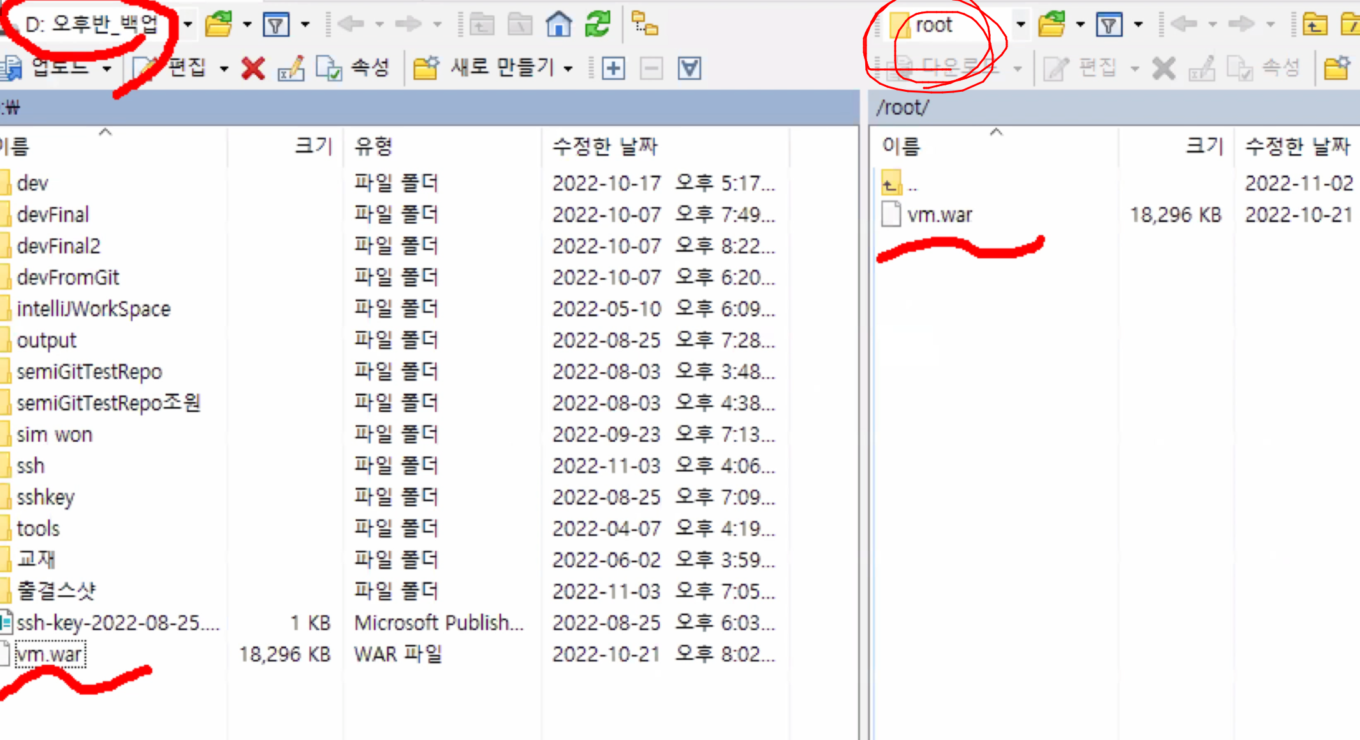Sort remote files by 크기 column header
1360x740 pixels.
coord(1203,147)
